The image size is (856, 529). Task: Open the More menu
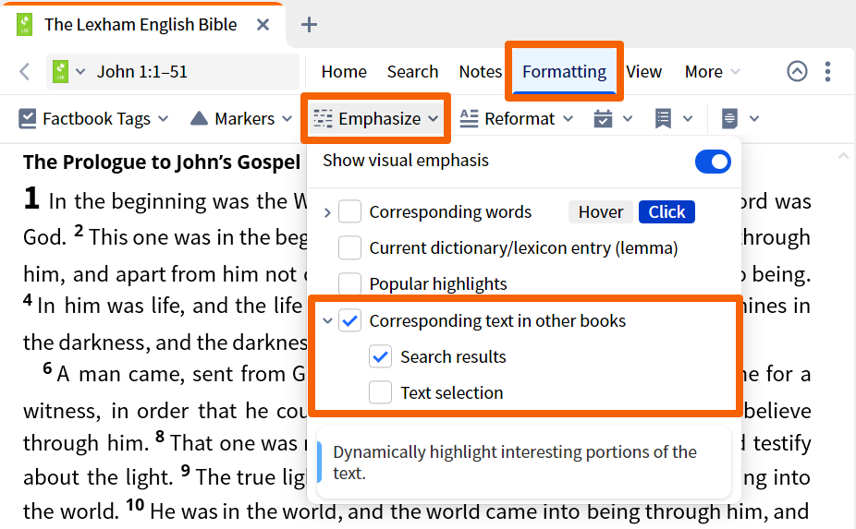coord(713,71)
